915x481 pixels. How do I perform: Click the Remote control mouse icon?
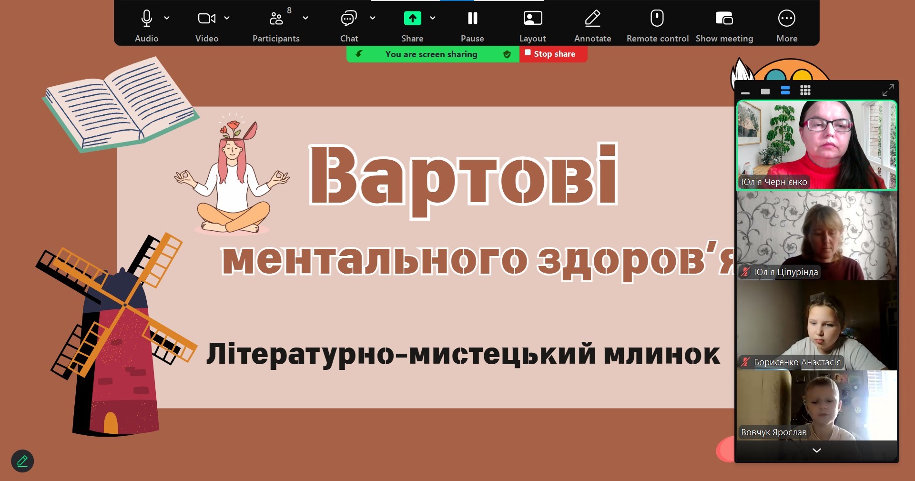[657, 19]
